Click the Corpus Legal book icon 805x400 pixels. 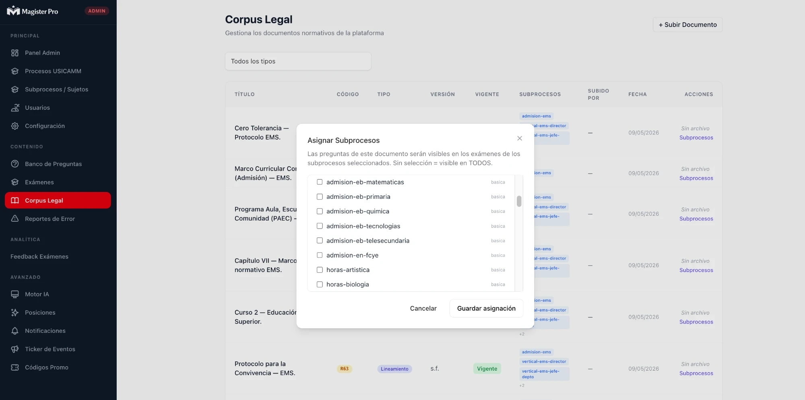click(15, 200)
